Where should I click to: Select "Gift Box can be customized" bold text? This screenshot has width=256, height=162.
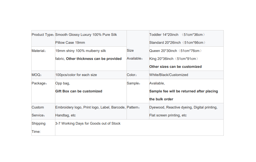tap(79, 91)
